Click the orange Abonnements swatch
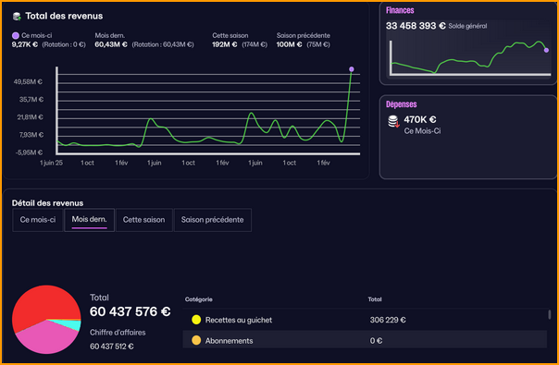Image resolution: width=559 pixels, height=365 pixels. (196, 340)
